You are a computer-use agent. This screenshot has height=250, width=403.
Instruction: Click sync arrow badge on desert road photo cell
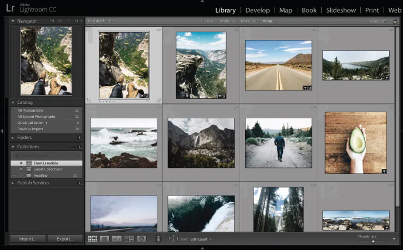click(x=314, y=29)
